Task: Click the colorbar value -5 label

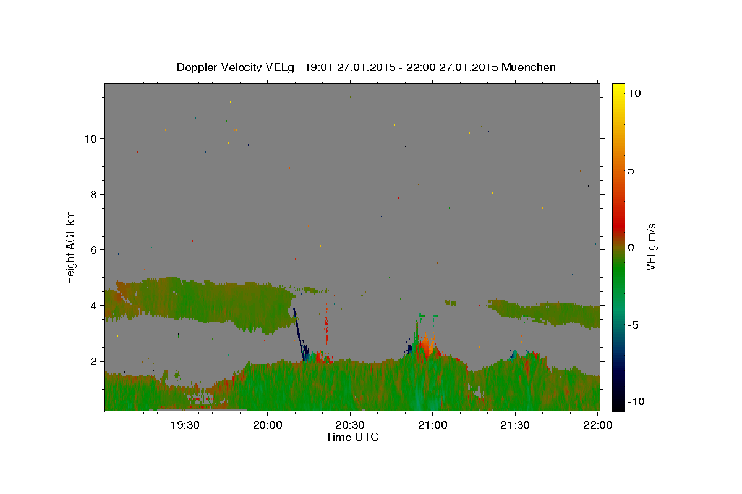Action: tap(633, 325)
